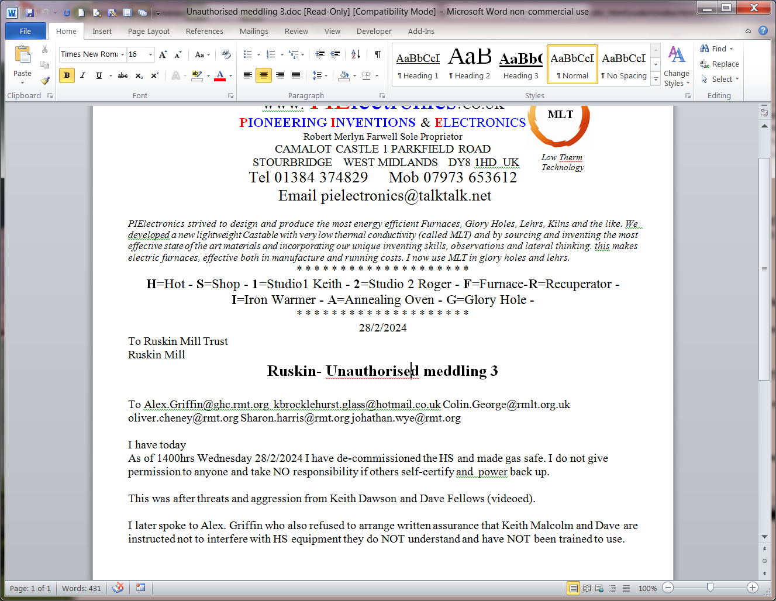Switch to Outline view
The height and width of the screenshot is (601, 776).
613,588
